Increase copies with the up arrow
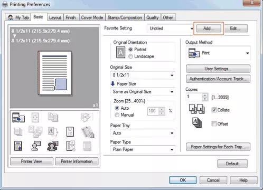This screenshot has height=190, width=263. pos(205,95)
